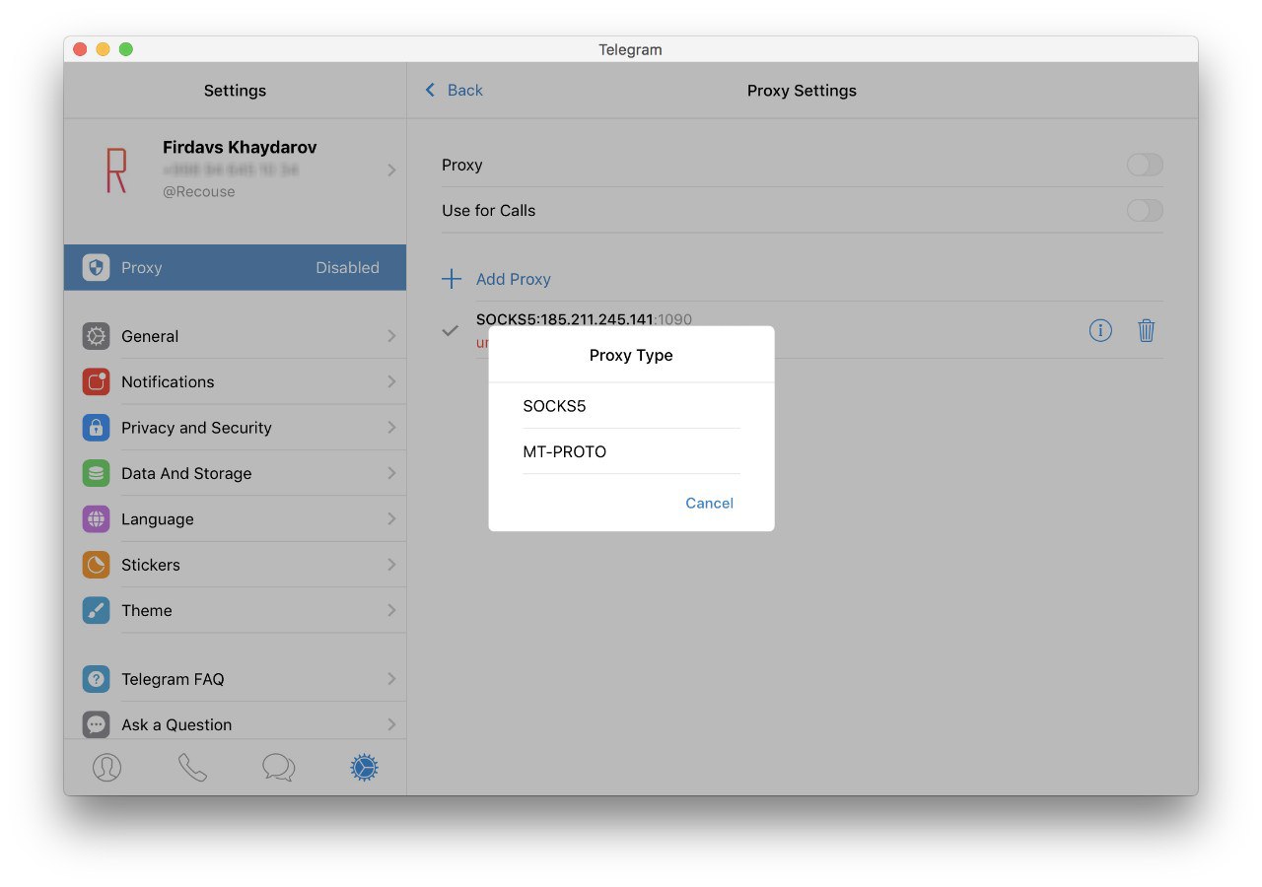The height and width of the screenshot is (887, 1262).
Task: Open the Chats tab bubble icon
Action: click(x=278, y=768)
